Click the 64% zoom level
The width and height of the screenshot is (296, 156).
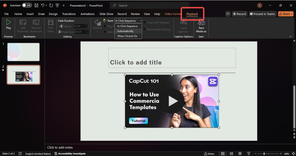287,154
